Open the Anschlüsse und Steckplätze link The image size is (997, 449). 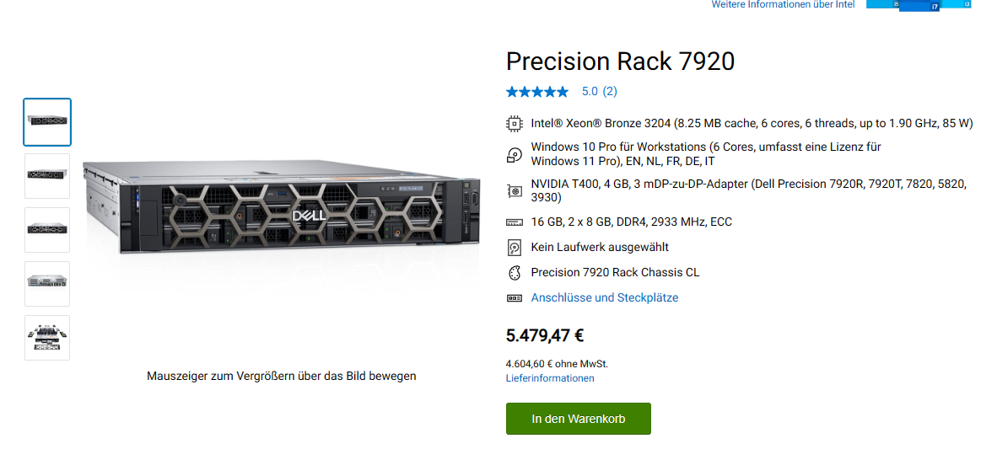point(604,298)
